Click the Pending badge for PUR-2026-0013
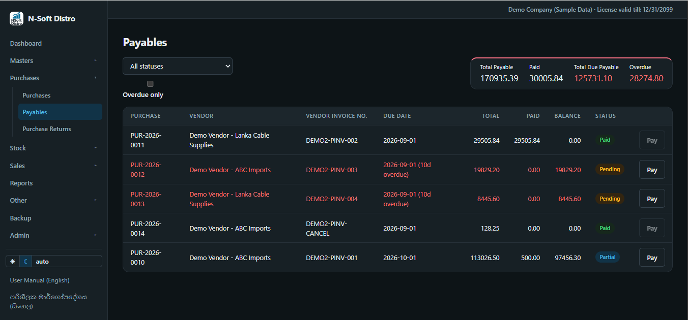 (610, 199)
